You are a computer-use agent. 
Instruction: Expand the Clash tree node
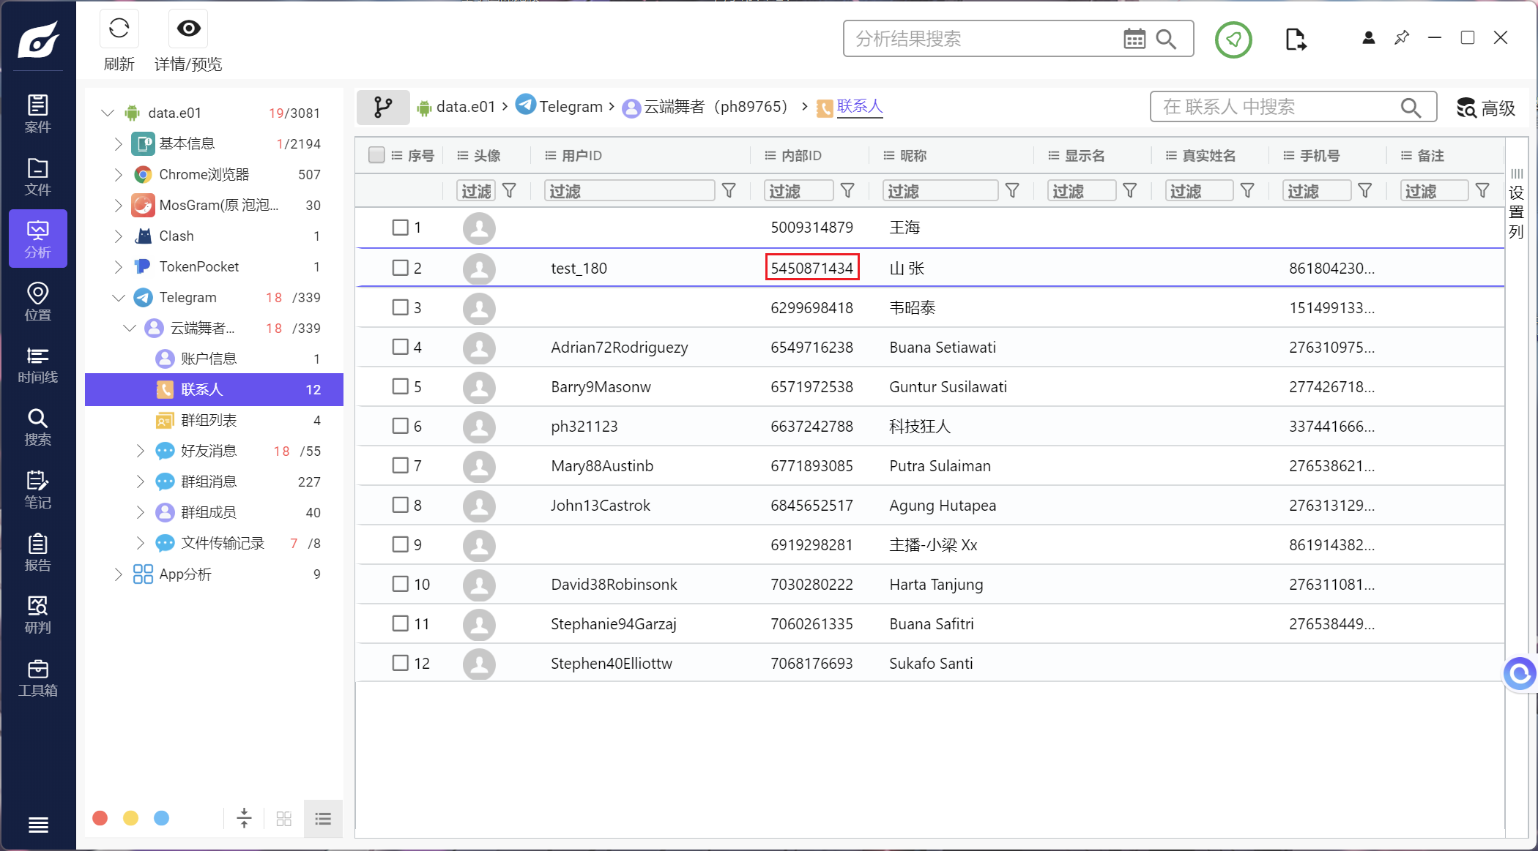(119, 236)
